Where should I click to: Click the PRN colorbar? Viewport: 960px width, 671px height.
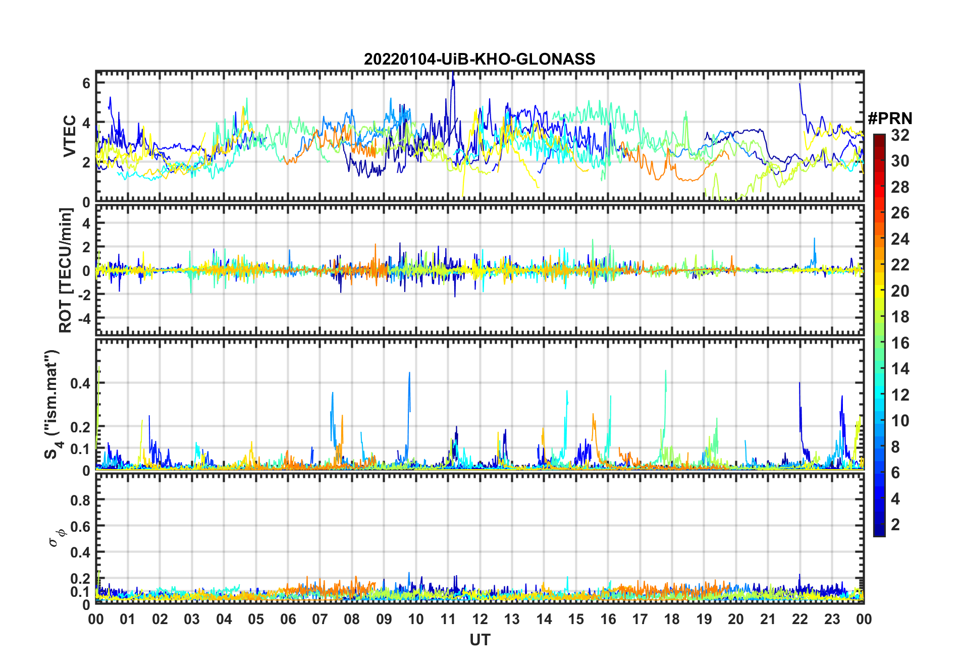coord(879,335)
